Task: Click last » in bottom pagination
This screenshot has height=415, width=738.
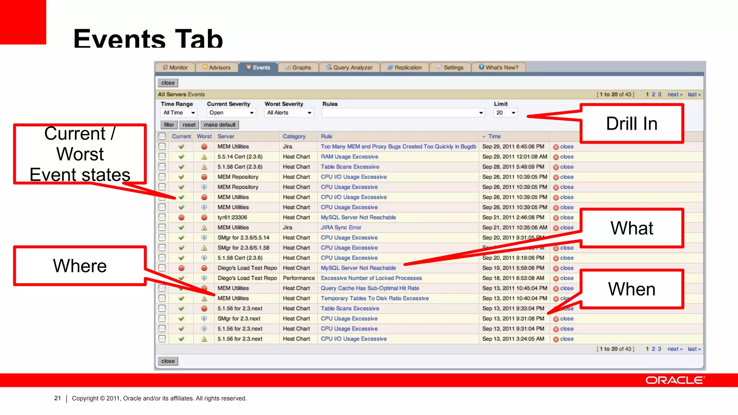Action: [x=694, y=349]
